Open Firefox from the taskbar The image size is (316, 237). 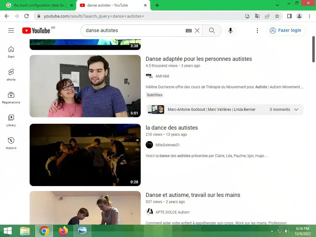[63, 231]
